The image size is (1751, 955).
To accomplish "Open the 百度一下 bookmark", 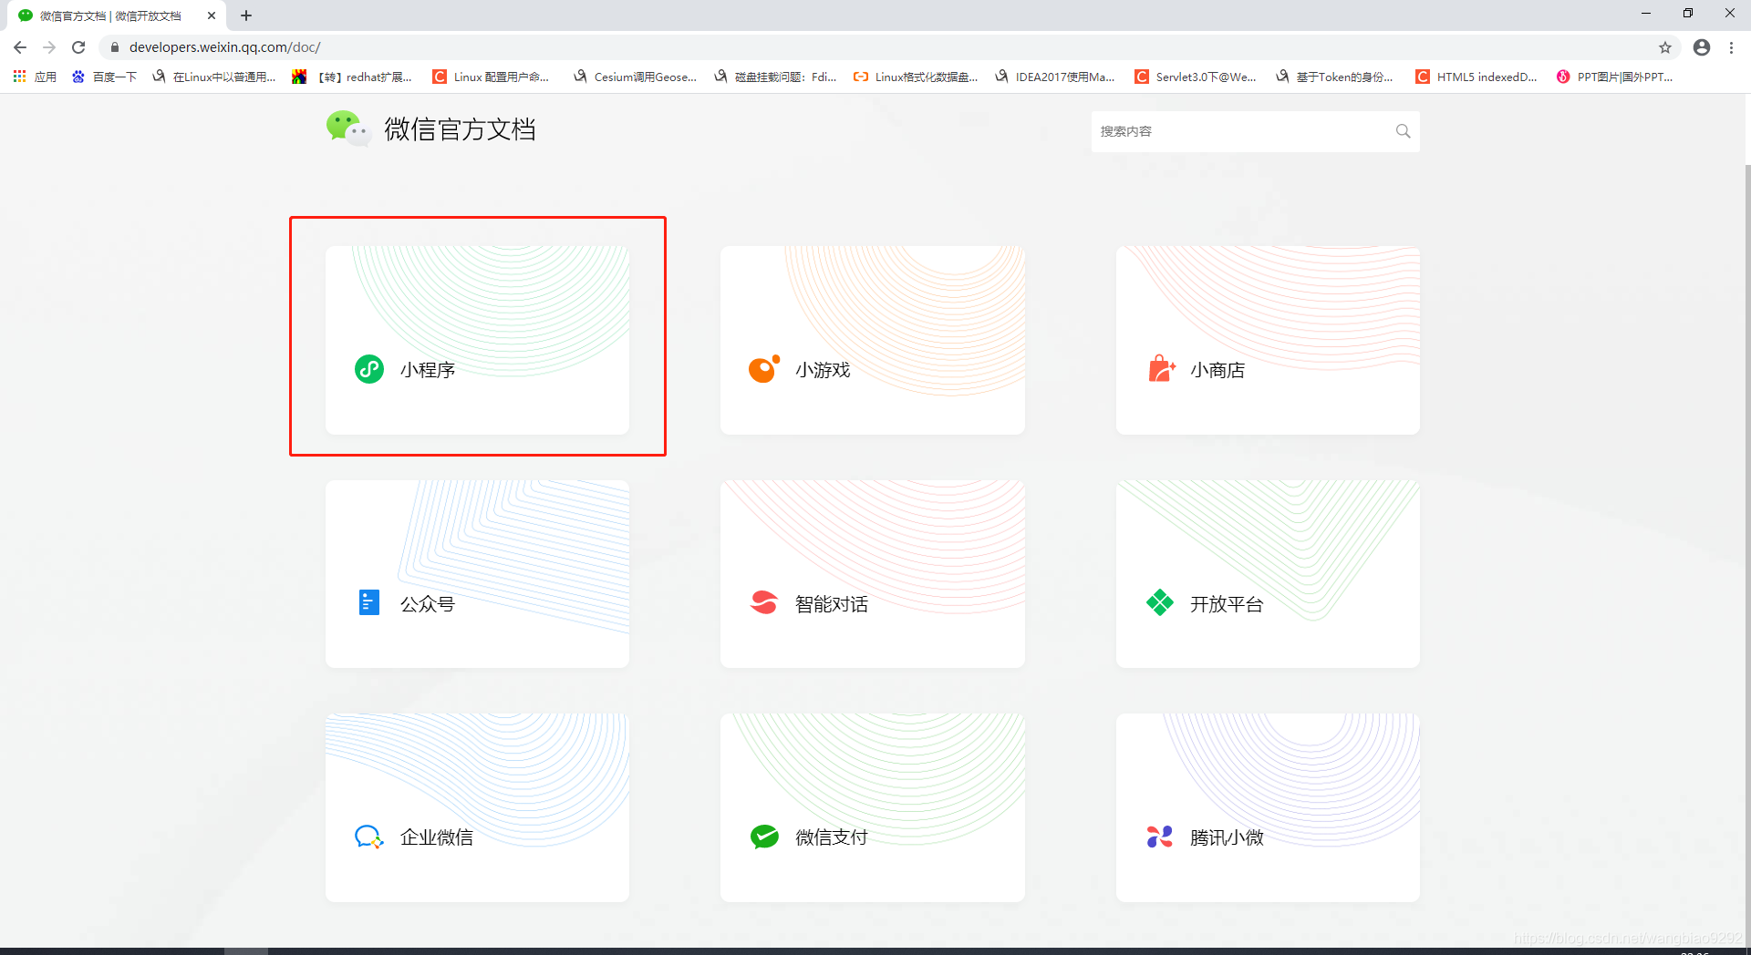I will (104, 77).
